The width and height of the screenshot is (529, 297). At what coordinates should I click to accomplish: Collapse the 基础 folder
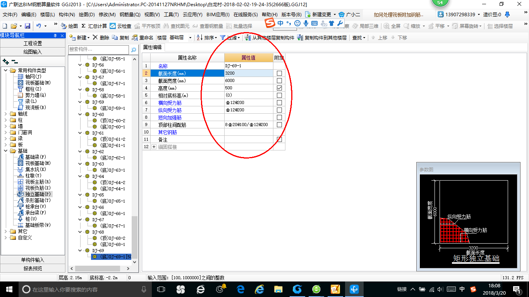[6, 151]
